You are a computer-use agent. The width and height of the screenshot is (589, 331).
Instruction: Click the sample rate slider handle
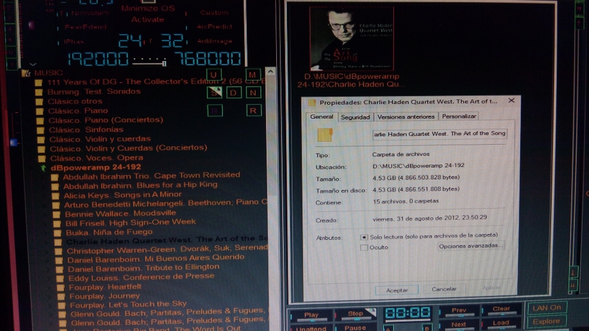click(164, 63)
